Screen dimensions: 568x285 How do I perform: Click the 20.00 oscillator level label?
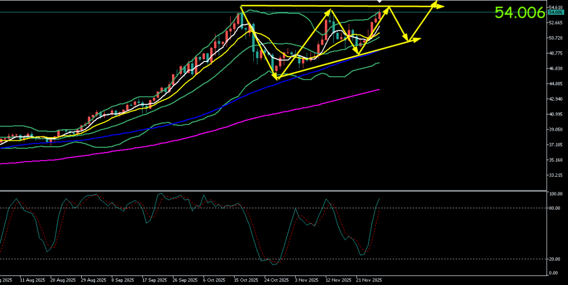point(554,260)
